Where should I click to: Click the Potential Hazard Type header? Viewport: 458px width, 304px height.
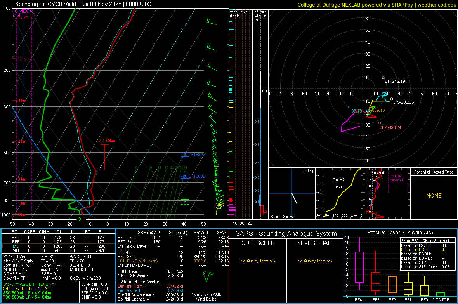(x=434, y=172)
